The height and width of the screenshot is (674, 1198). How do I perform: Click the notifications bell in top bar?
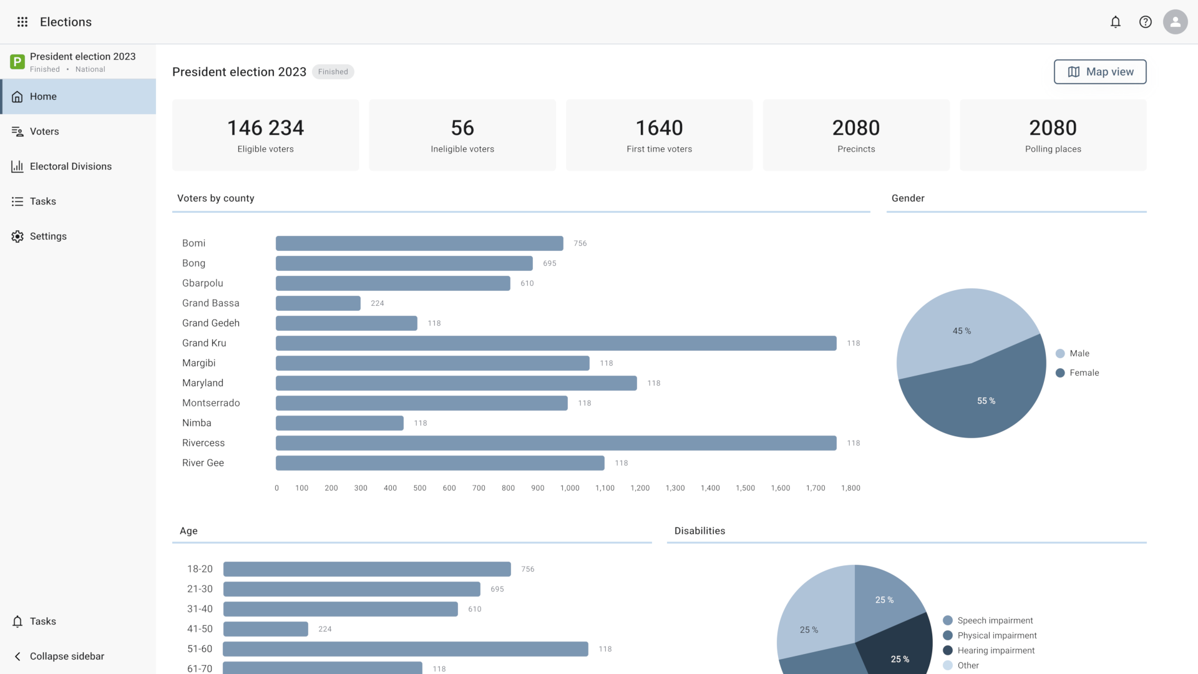click(1115, 22)
